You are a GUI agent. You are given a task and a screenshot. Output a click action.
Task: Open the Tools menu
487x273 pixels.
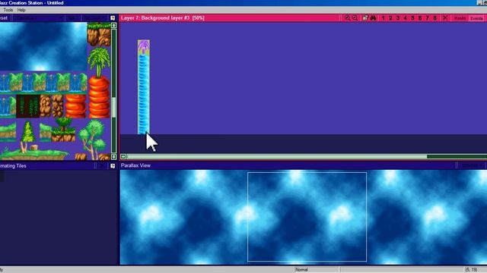point(8,10)
